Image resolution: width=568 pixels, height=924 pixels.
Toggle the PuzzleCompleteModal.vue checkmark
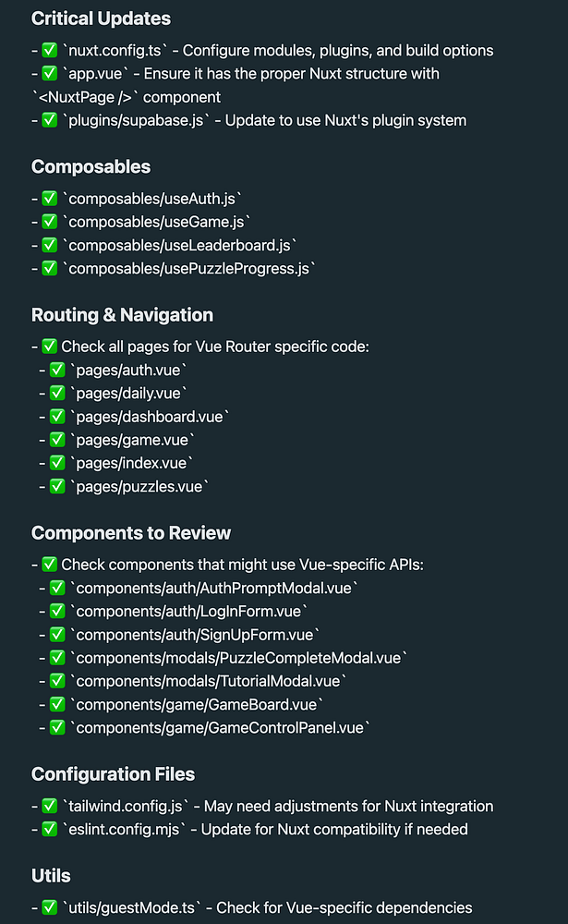tap(57, 658)
